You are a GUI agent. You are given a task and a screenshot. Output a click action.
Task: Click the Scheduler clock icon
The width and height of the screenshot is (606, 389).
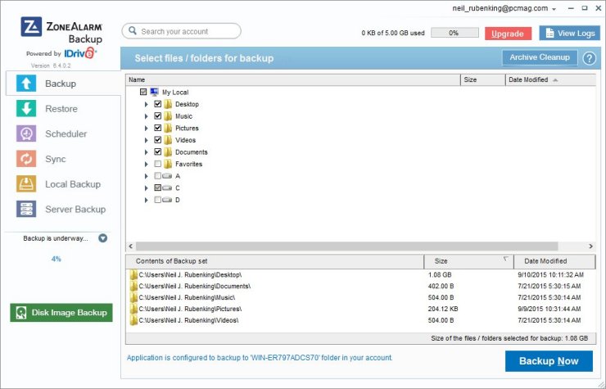point(26,133)
